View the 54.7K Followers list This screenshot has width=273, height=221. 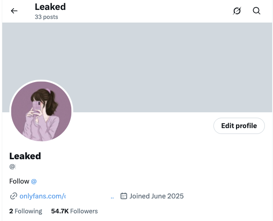[x=74, y=211]
